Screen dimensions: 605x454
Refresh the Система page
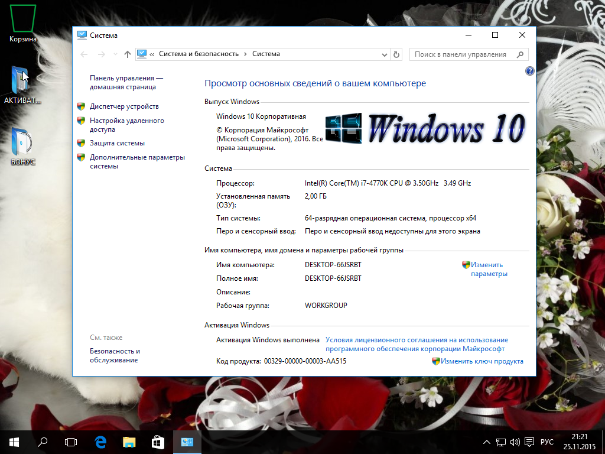coord(396,54)
